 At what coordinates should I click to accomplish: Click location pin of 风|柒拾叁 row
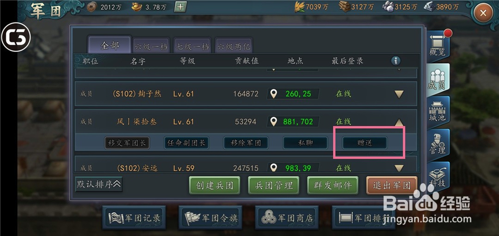(x=273, y=122)
